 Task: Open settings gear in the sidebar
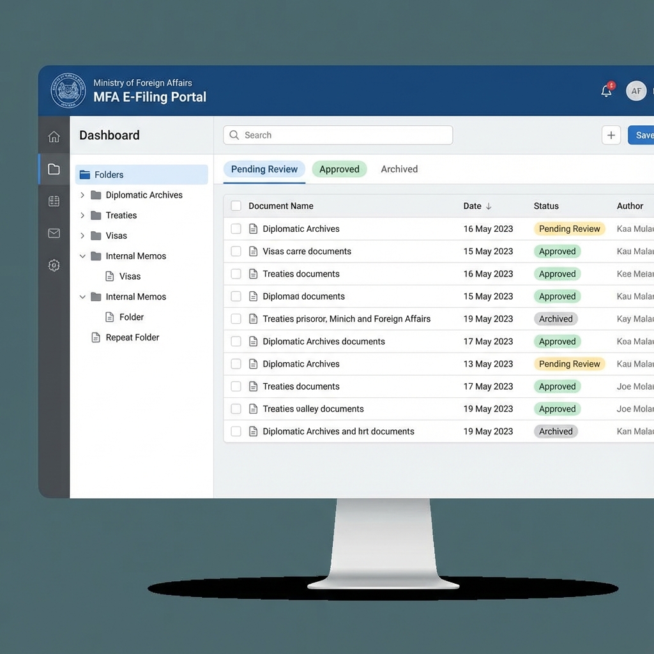pos(54,266)
